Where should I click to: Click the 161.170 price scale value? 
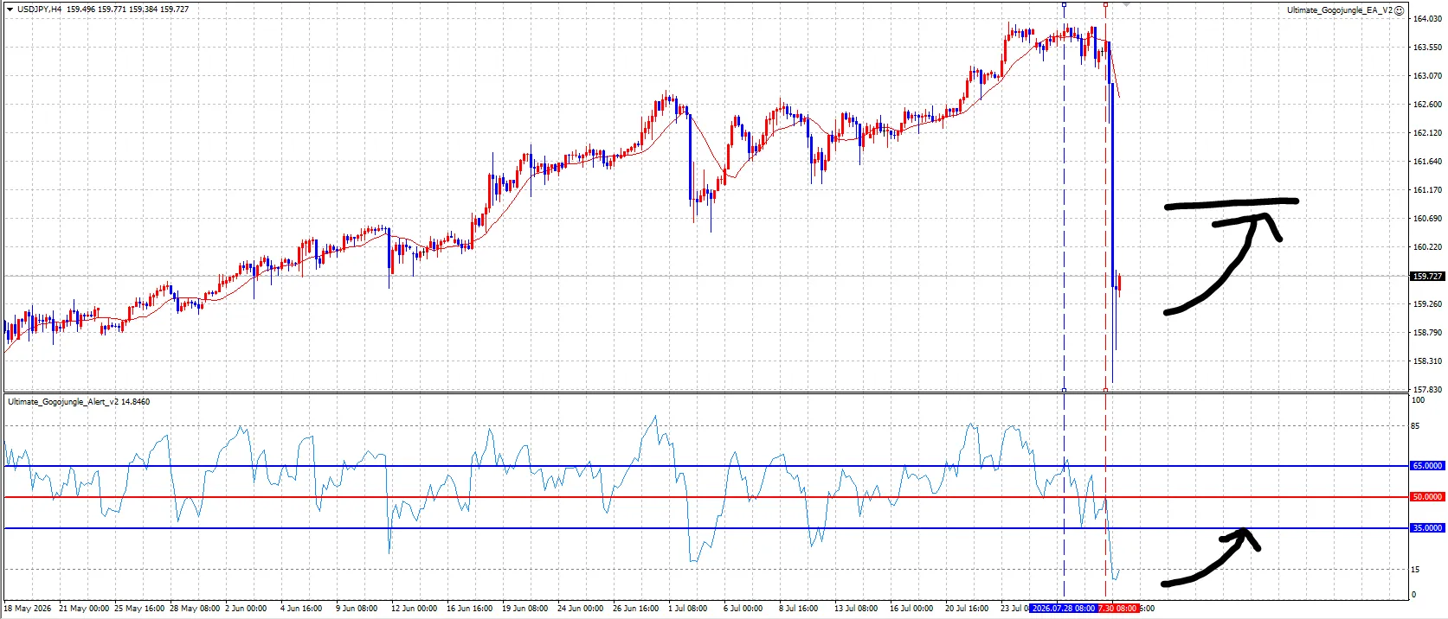coord(1427,190)
